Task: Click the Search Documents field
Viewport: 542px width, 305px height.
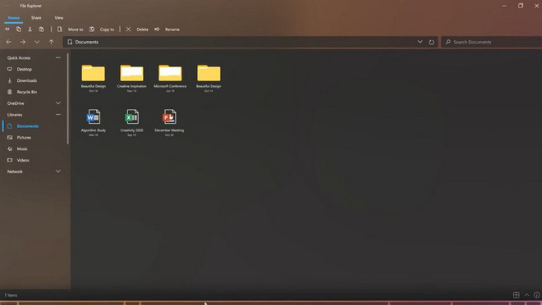Action: (x=491, y=42)
